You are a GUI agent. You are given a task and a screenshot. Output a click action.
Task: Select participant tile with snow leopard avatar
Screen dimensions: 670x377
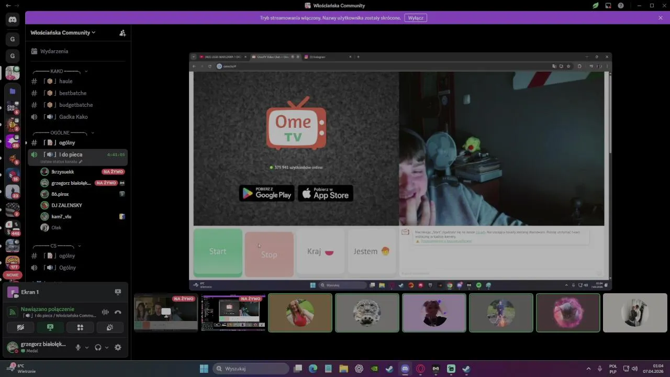pos(367,313)
